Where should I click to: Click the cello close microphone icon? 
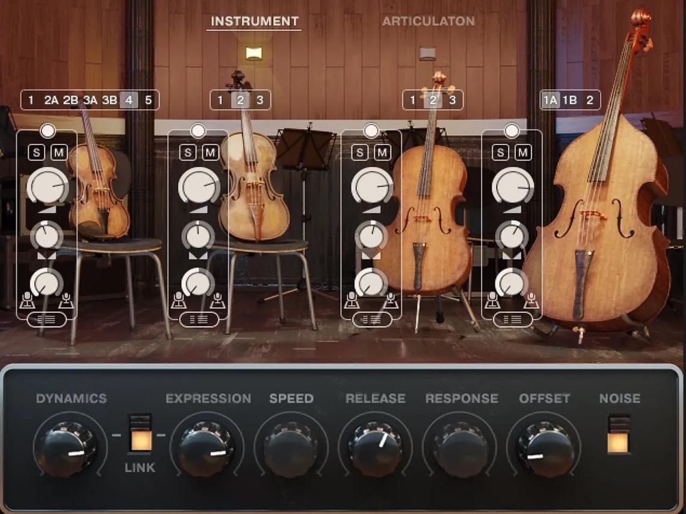[351, 300]
